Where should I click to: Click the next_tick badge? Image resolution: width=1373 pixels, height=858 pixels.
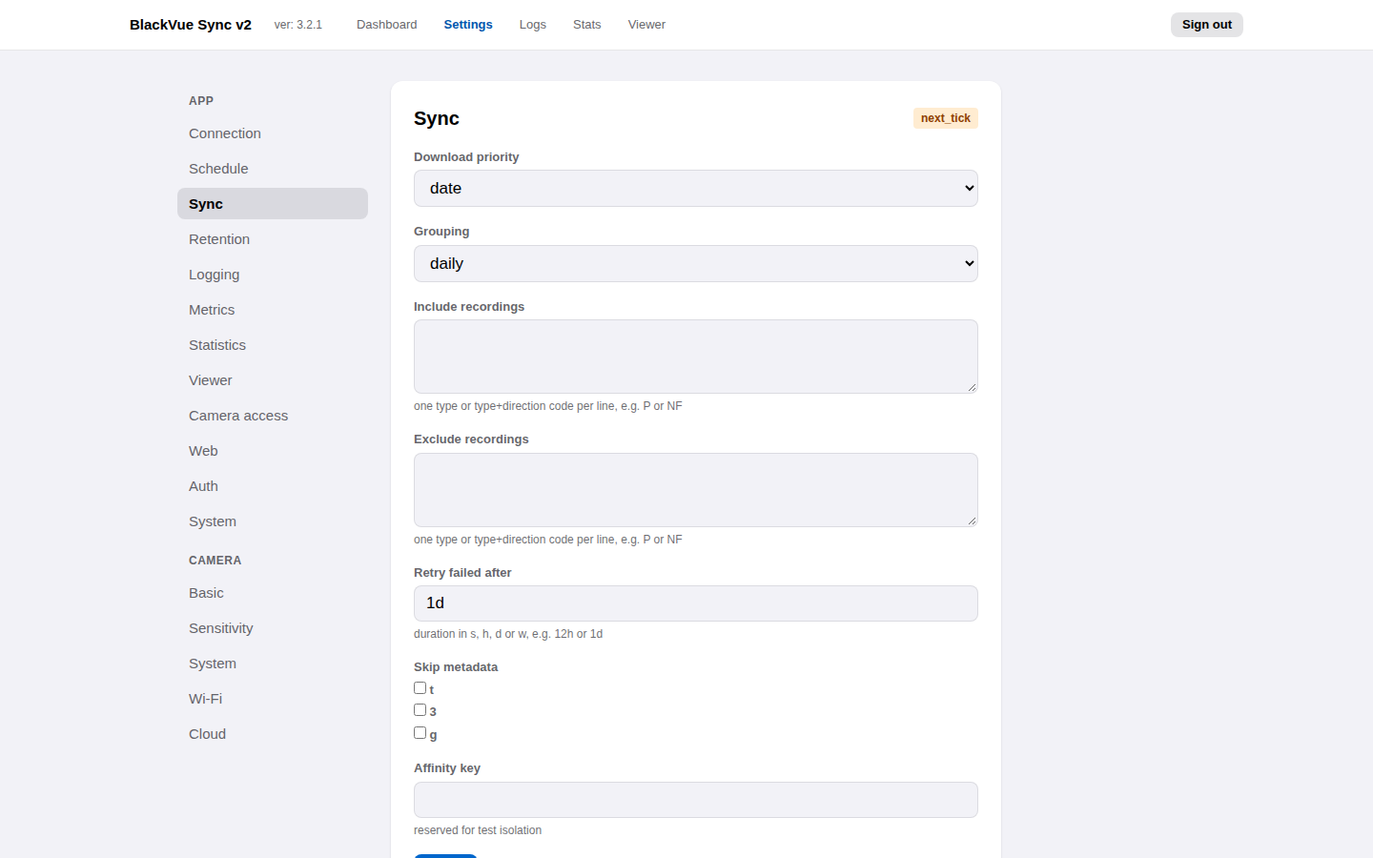(x=946, y=118)
